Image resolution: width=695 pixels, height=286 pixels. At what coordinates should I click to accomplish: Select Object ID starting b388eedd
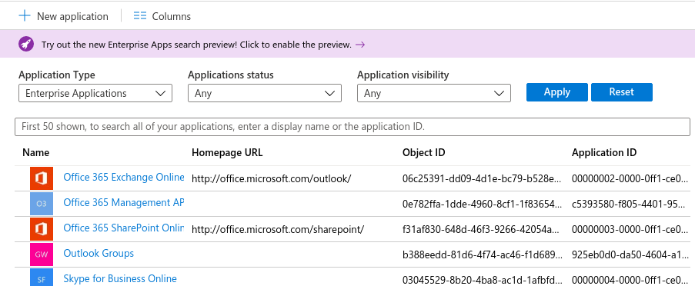click(482, 254)
